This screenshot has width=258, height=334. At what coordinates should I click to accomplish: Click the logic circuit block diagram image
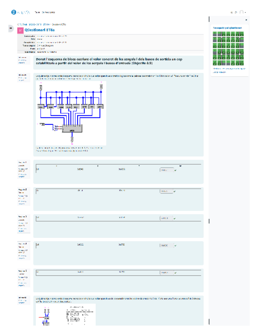tap(71, 112)
